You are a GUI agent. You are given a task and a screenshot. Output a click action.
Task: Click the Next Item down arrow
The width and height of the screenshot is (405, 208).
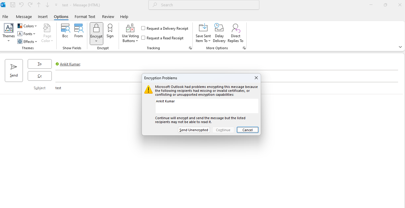coord(48,5)
